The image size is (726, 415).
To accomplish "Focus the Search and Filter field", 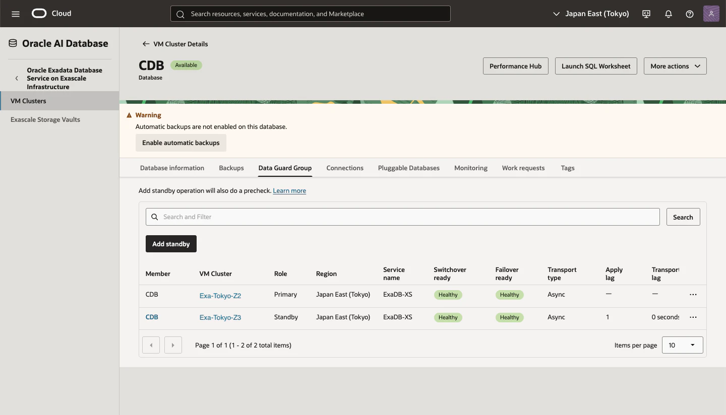I will [403, 217].
